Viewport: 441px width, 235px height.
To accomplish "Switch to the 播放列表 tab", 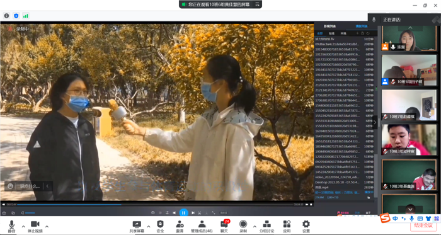I will click(x=362, y=26).
